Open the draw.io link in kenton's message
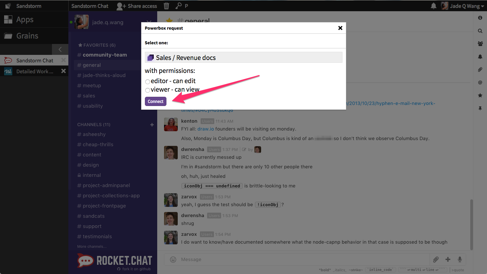Screen dimensions: 487x274 coord(206,129)
